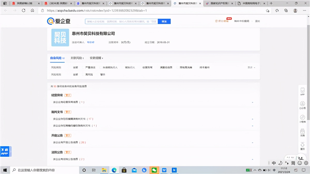Refresh the page using the browser reload icon
Image resolution: width=310 pixels, height=174 pixels.
pos(23,11)
